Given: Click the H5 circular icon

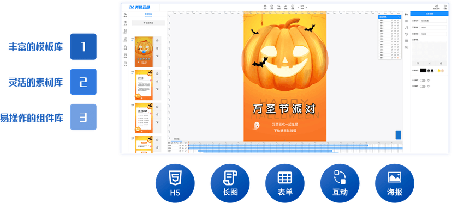Looking at the screenshot, I should (x=175, y=183).
